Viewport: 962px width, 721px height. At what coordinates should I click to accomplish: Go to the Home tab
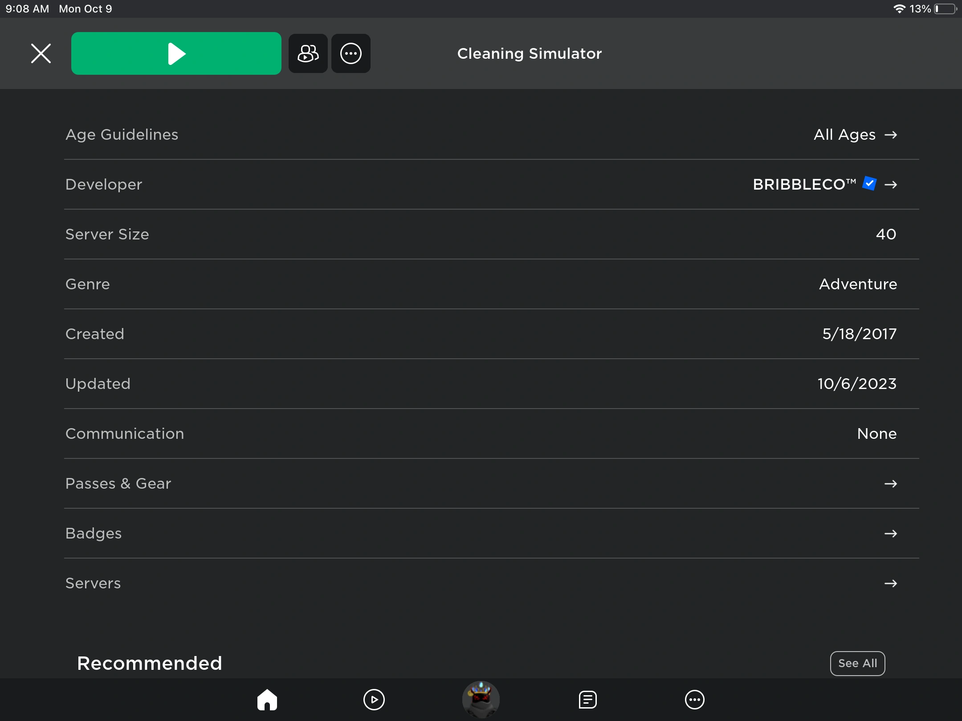point(267,700)
